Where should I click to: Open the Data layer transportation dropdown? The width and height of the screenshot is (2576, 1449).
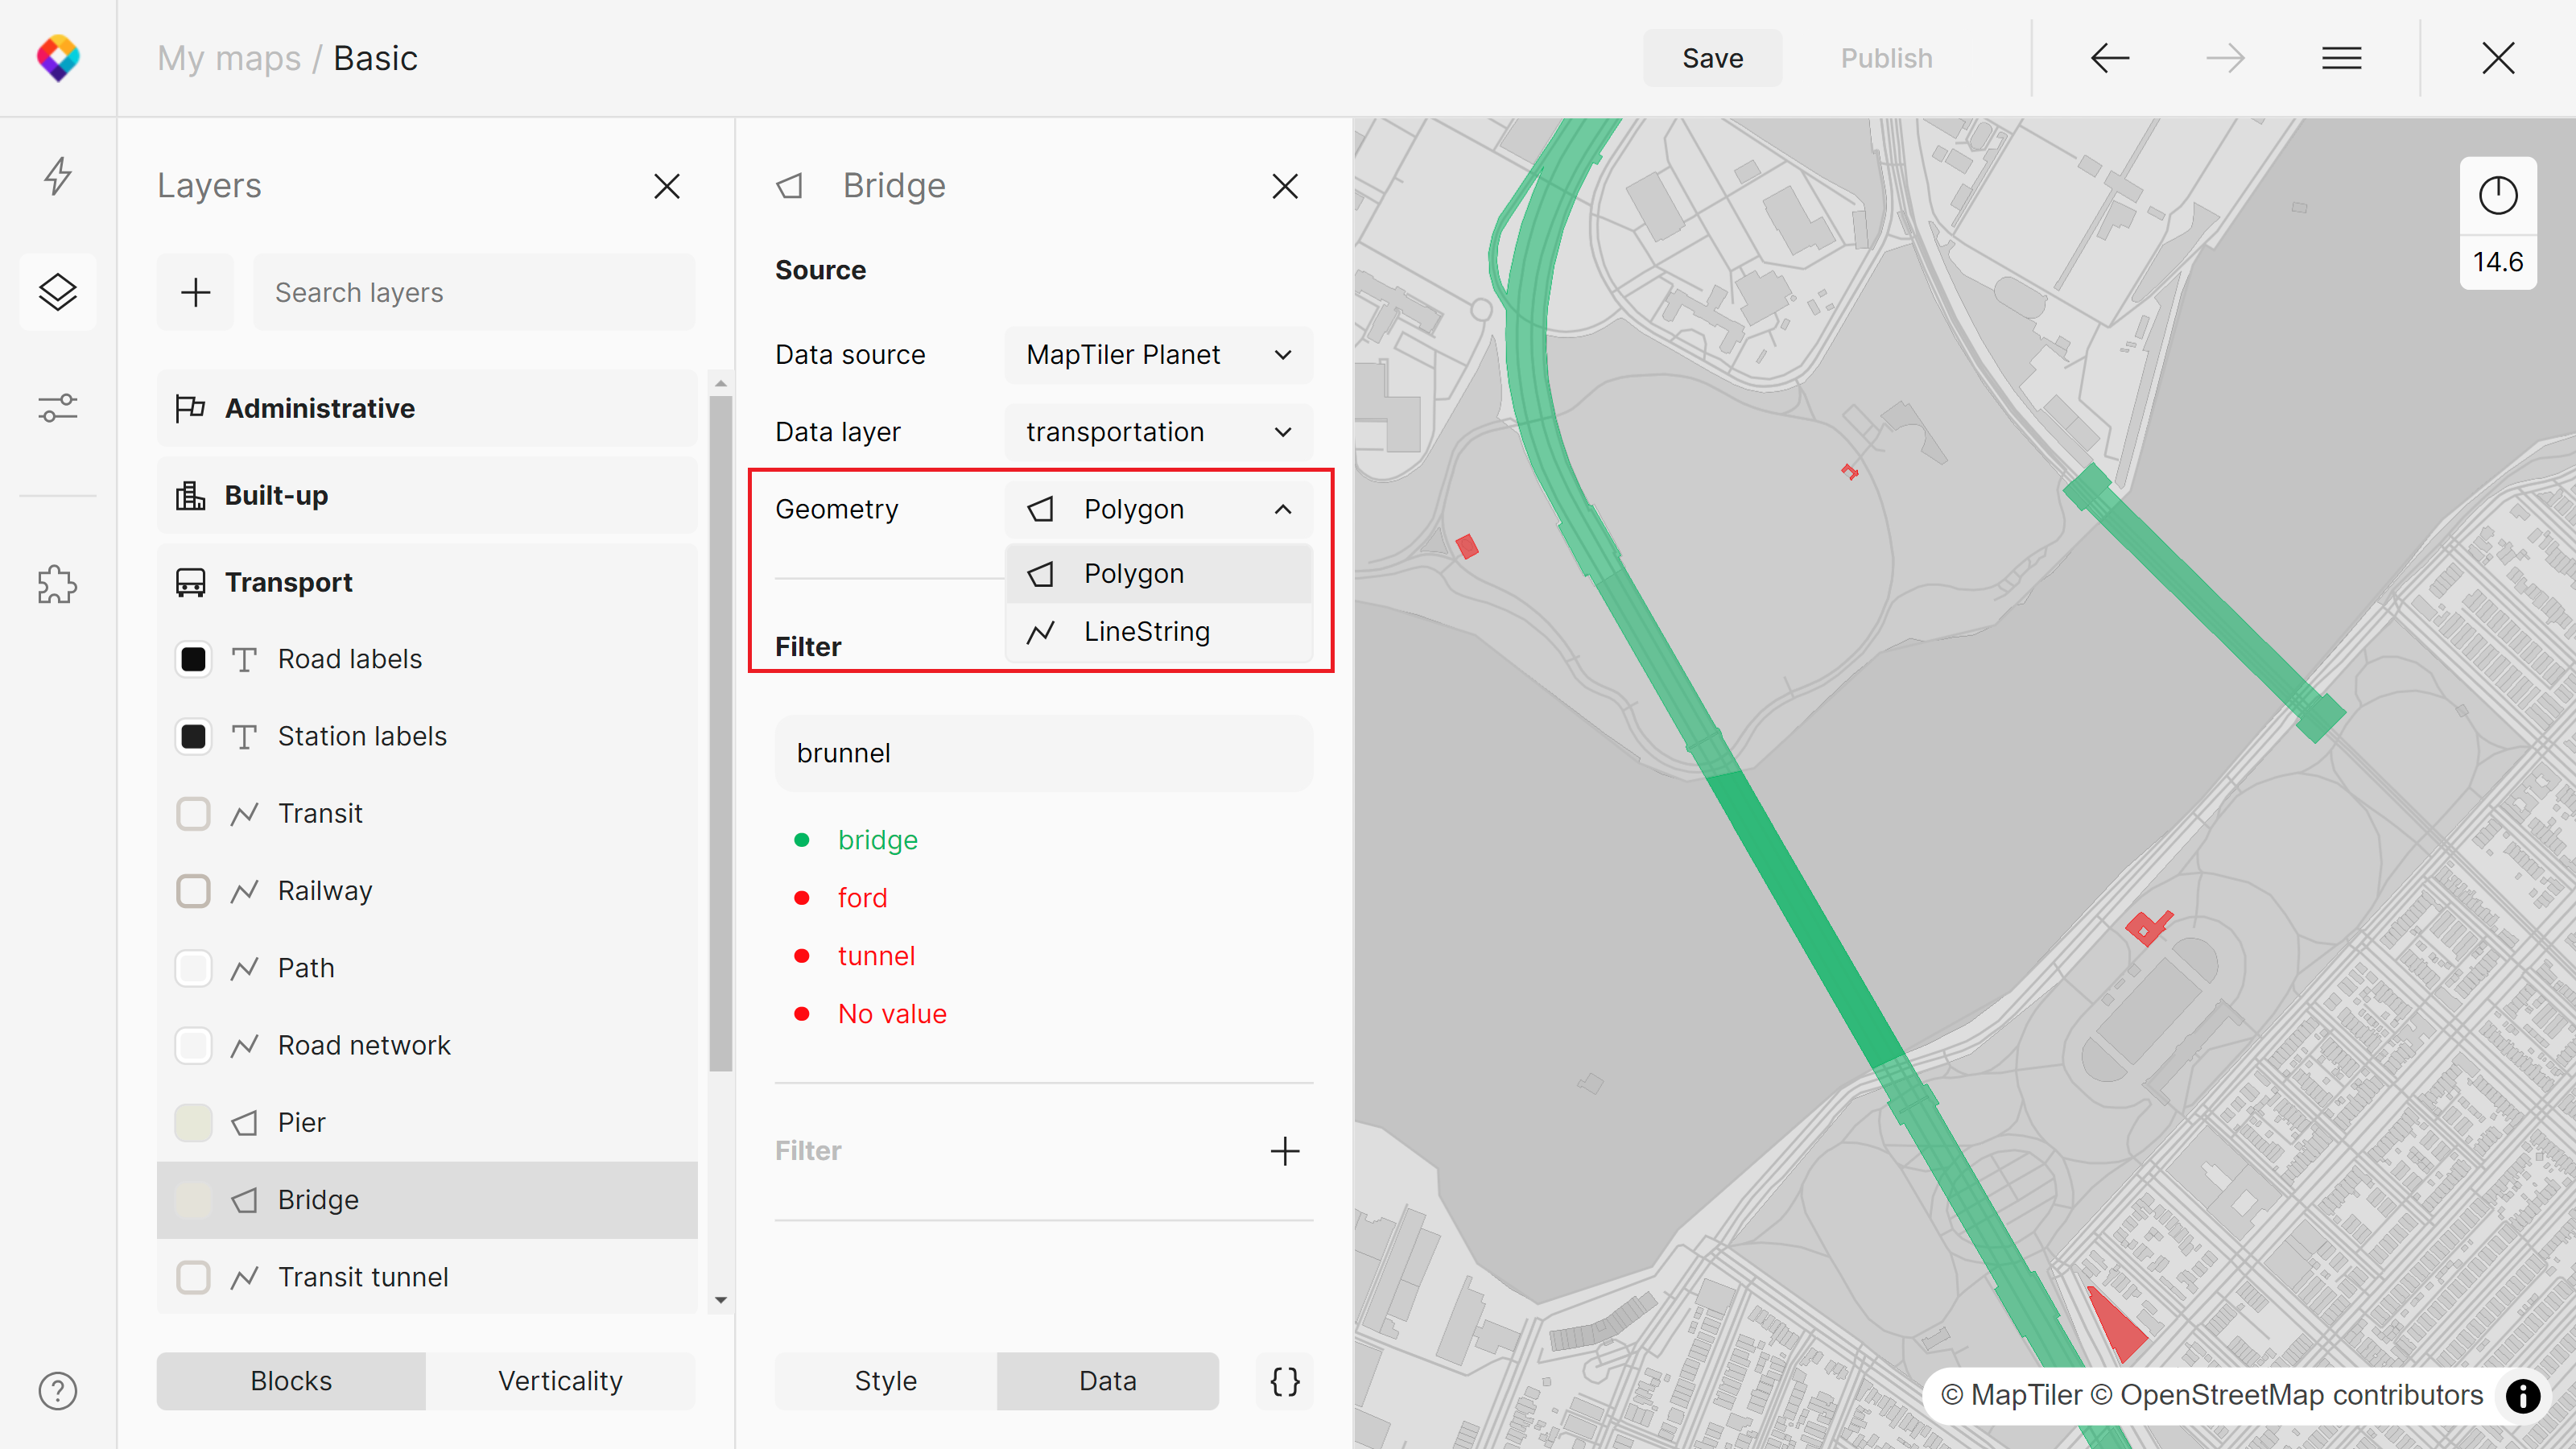tap(1158, 432)
